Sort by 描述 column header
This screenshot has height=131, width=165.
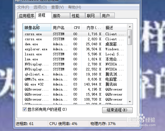click(x=115, y=28)
